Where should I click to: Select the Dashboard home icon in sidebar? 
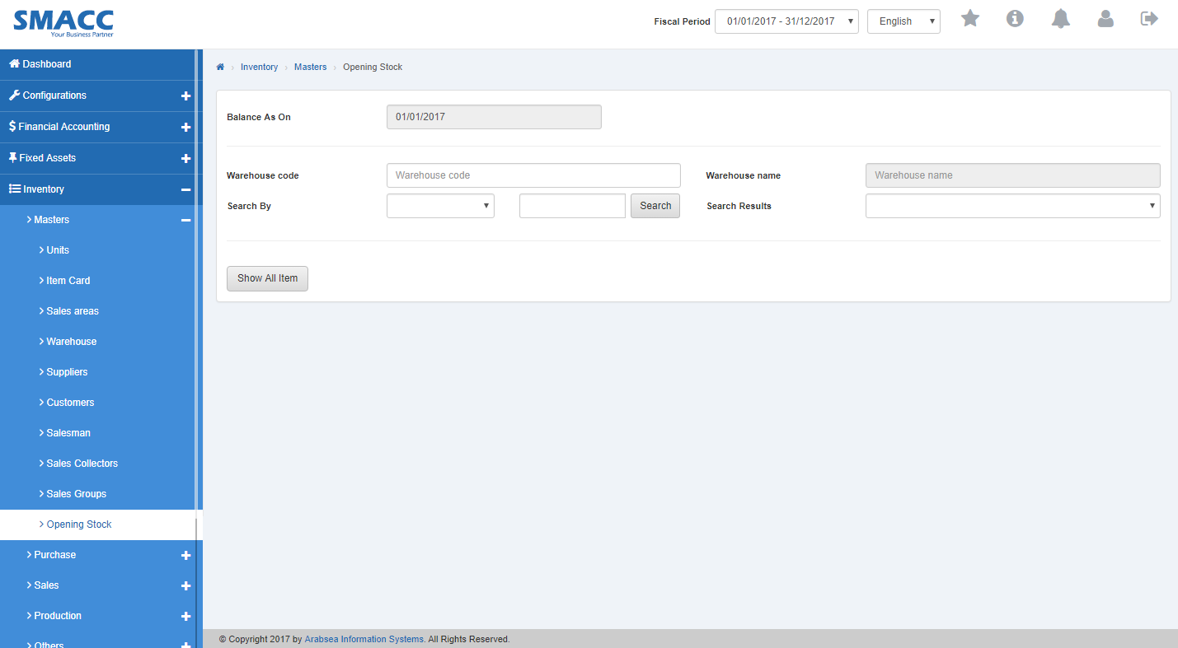pyautogui.click(x=13, y=63)
